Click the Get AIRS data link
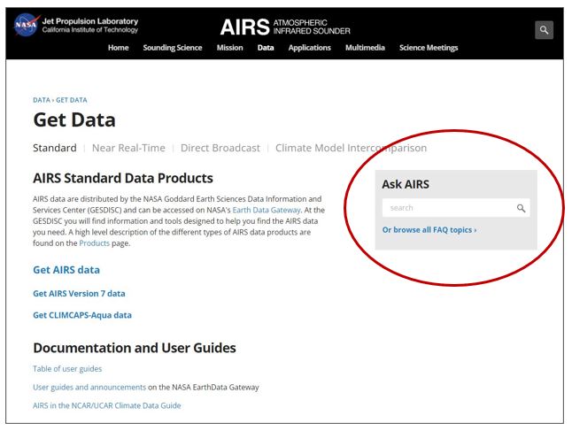 click(66, 270)
